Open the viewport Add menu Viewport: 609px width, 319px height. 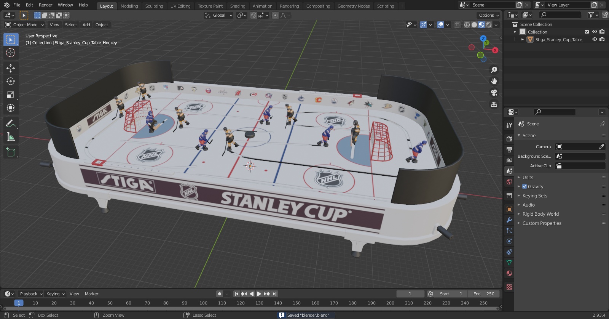point(86,25)
